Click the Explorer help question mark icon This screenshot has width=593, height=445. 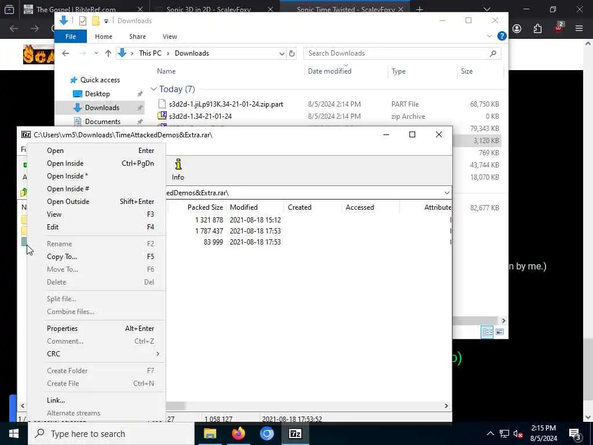click(502, 36)
